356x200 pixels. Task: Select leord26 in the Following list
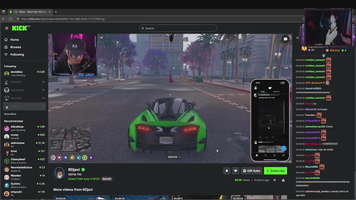tap(24, 82)
